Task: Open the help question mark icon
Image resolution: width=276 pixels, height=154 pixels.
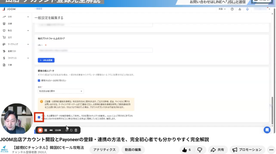Action: (x=232, y=9)
